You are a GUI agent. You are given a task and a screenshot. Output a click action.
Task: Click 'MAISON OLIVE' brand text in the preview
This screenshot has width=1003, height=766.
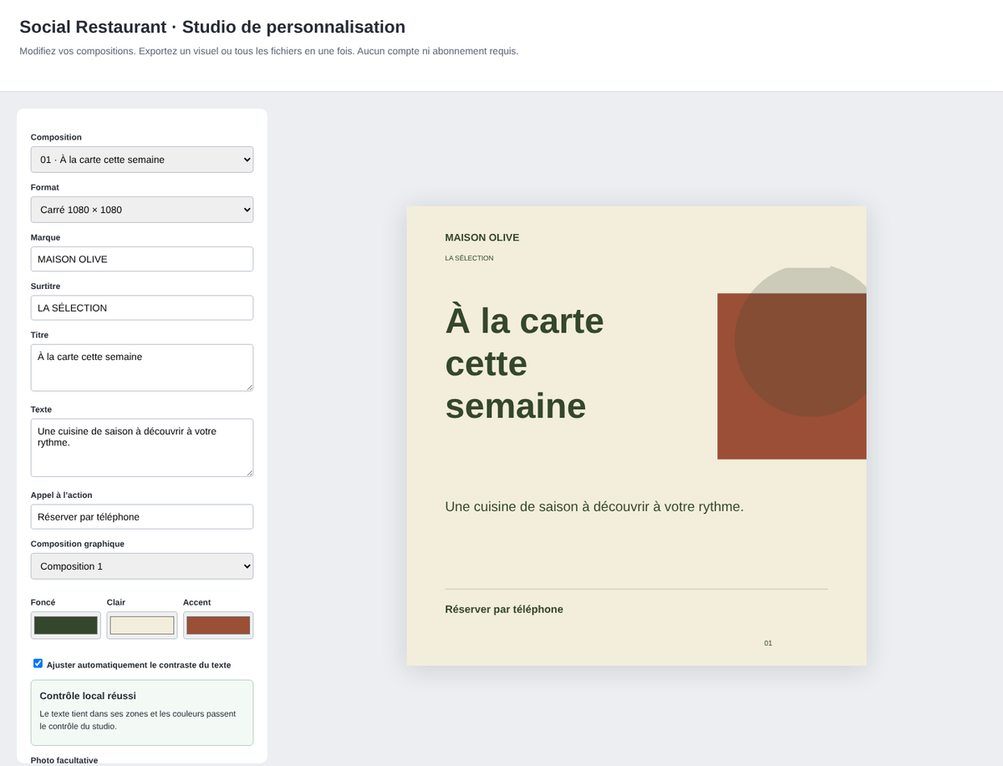point(482,237)
